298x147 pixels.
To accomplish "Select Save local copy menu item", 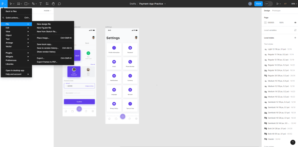I will (x=44, y=44).
